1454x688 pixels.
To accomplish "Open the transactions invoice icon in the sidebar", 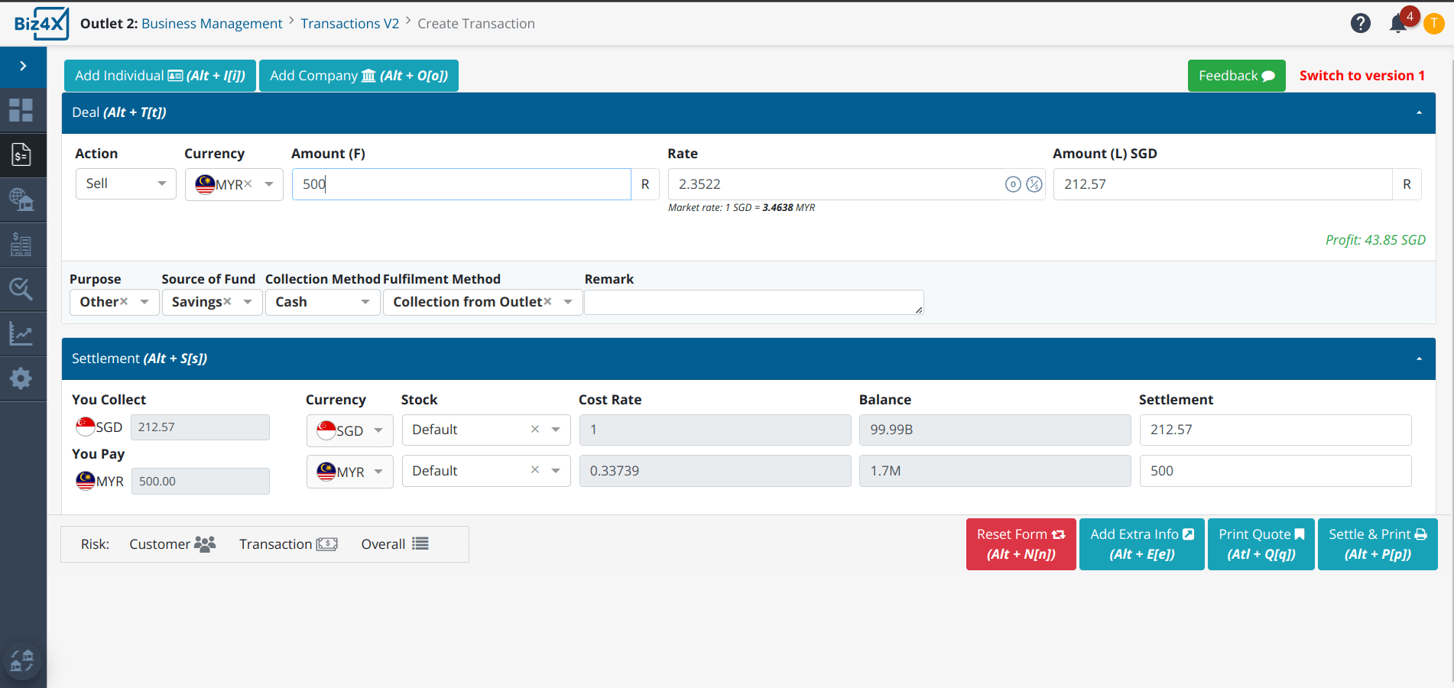I will click(x=21, y=155).
